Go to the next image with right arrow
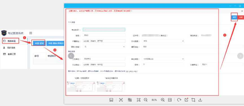Image resolution: width=244 pixels, height=106 pixels. (240, 56)
